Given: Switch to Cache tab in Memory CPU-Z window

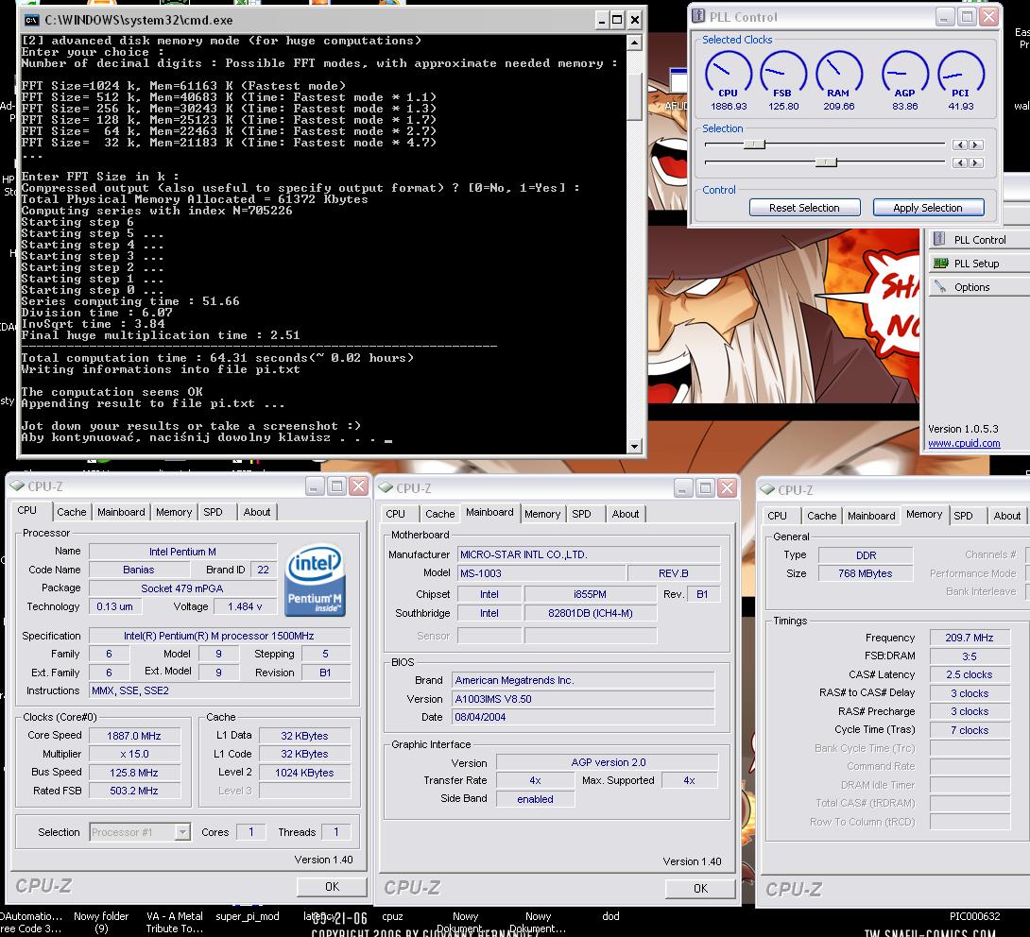Looking at the screenshot, I should point(821,516).
